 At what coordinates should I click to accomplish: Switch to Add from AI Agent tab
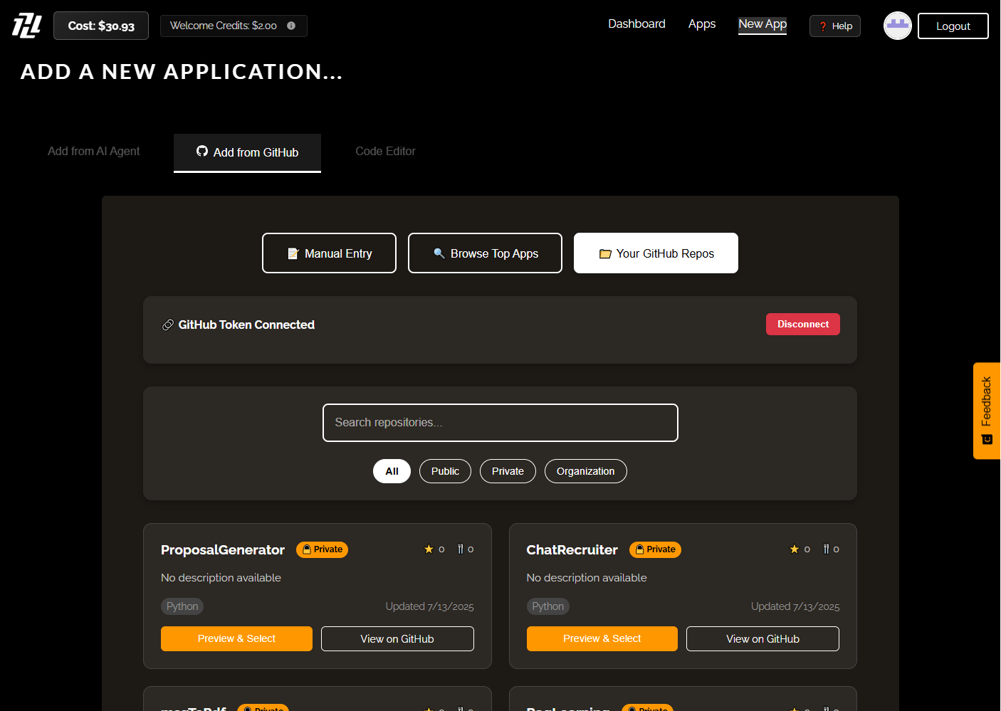[x=94, y=151]
